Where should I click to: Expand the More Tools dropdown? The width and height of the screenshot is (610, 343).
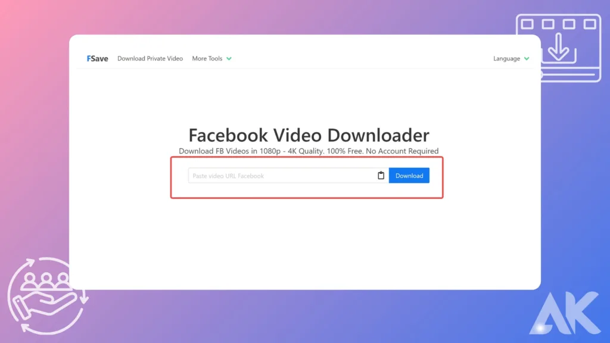click(x=211, y=58)
